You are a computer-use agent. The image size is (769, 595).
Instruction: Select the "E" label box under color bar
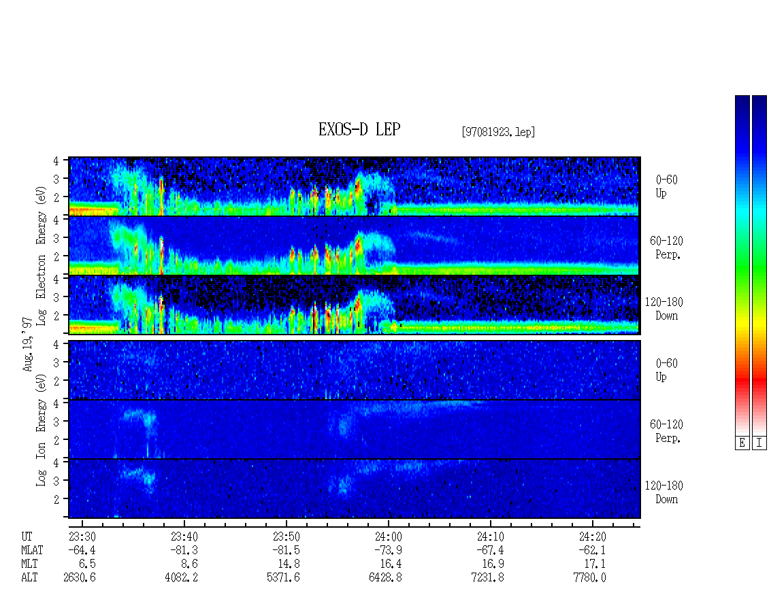pos(742,443)
